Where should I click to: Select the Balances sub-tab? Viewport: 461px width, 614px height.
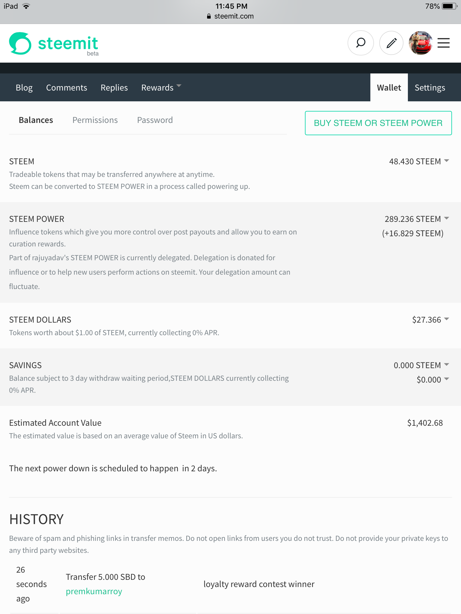click(x=36, y=120)
